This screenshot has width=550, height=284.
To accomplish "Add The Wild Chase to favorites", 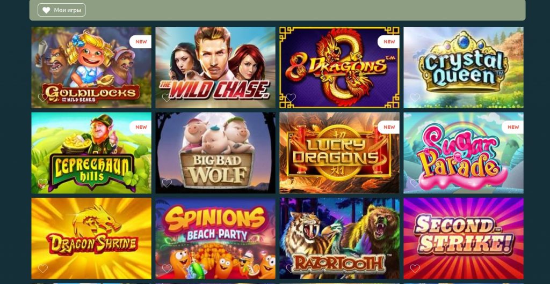I will coord(167,98).
